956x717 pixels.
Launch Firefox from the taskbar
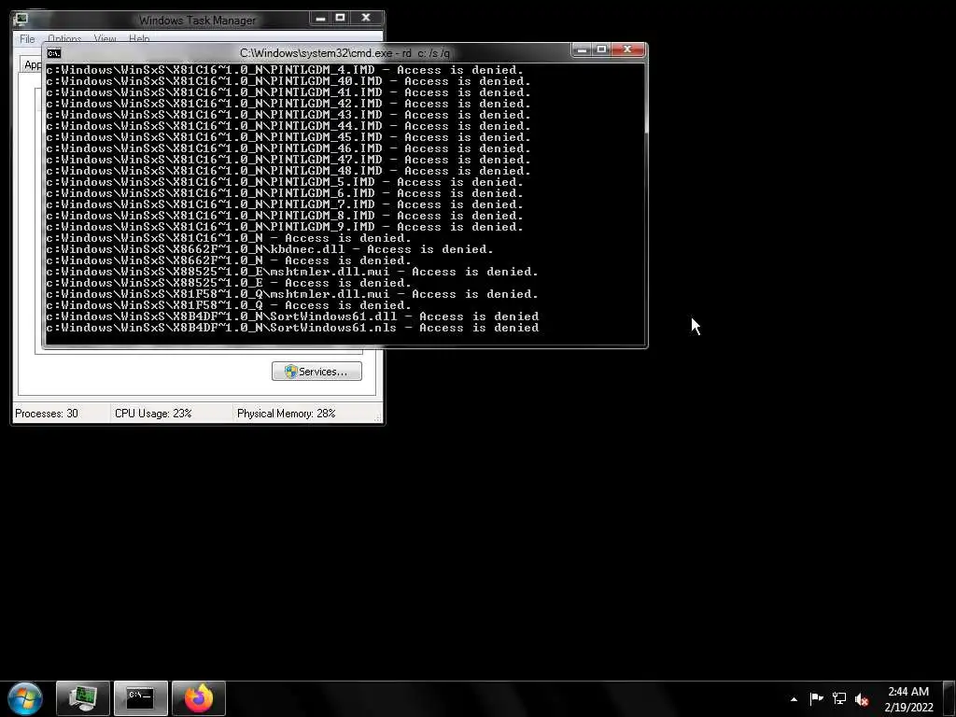click(198, 698)
